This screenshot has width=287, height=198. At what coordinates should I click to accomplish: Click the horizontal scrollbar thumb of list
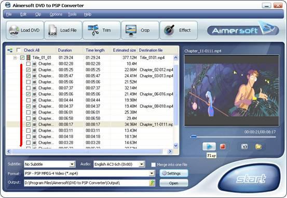87,151
